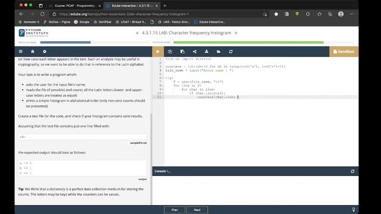Collapse the fold arrow on line 8
The image size is (381, 214).
(x=163, y=86)
